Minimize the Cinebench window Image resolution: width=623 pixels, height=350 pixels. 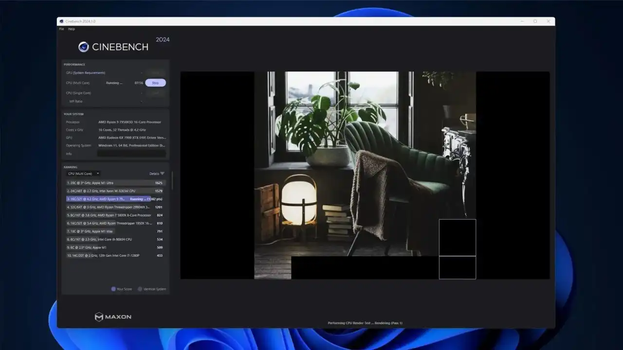click(x=522, y=21)
